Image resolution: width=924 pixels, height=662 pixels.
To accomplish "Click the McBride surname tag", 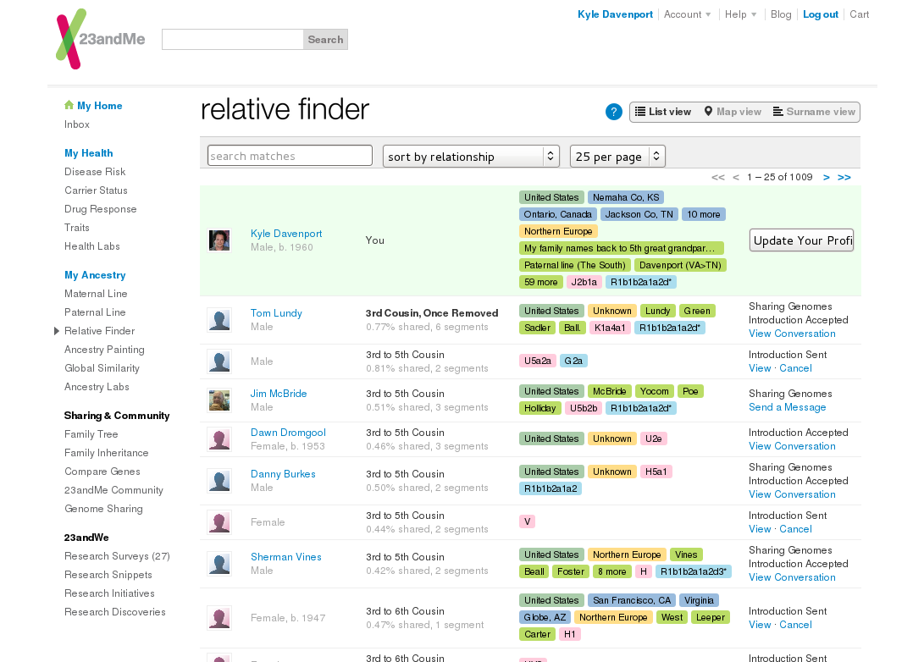I will [609, 391].
